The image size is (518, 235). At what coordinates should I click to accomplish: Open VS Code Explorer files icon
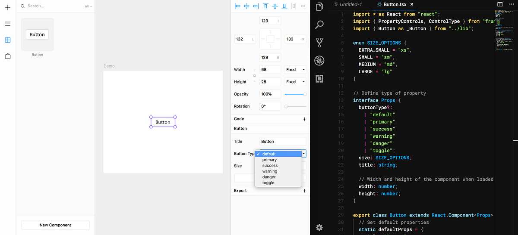(x=319, y=7)
